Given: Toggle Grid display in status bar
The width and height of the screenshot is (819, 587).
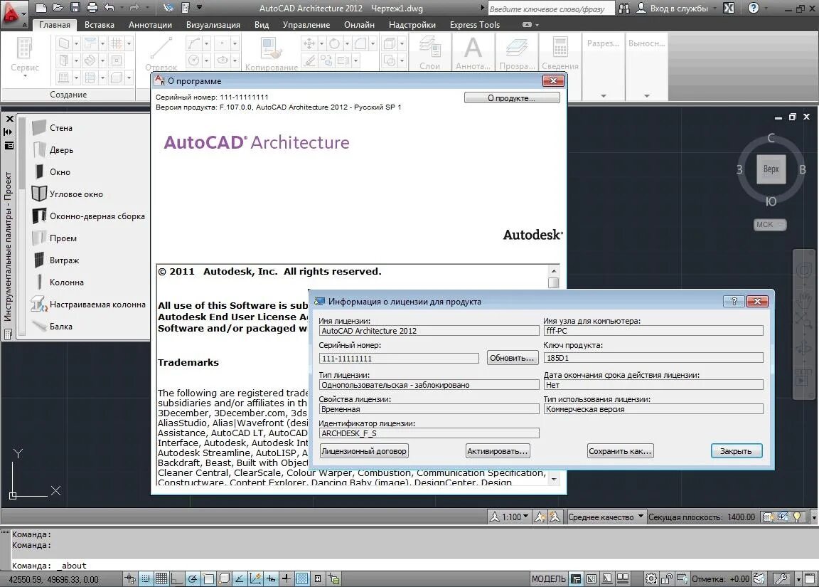Looking at the screenshot, I should (x=161, y=578).
